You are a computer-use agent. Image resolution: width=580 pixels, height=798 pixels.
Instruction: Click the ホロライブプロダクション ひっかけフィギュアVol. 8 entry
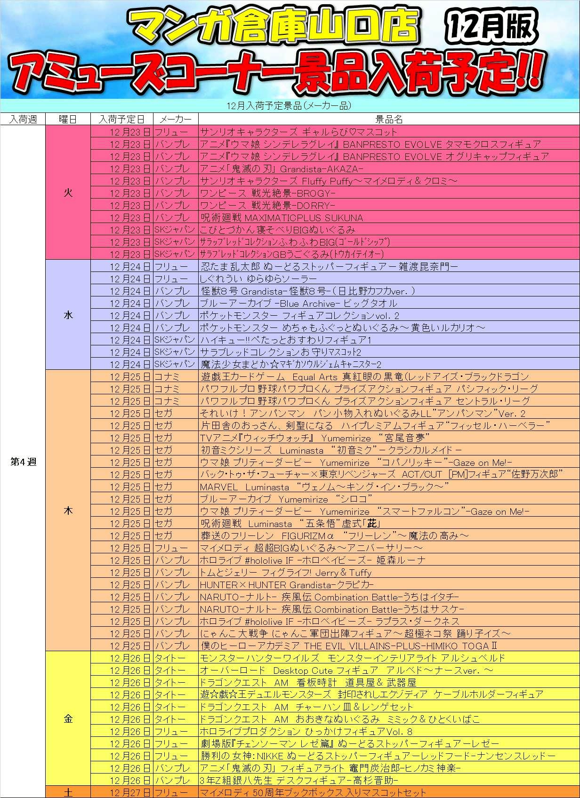pyautogui.click(x=306, y=732)
